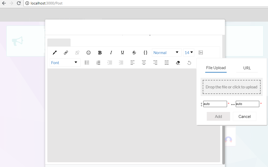Open the font size 14 dropdown

click(x=188, y=53)
